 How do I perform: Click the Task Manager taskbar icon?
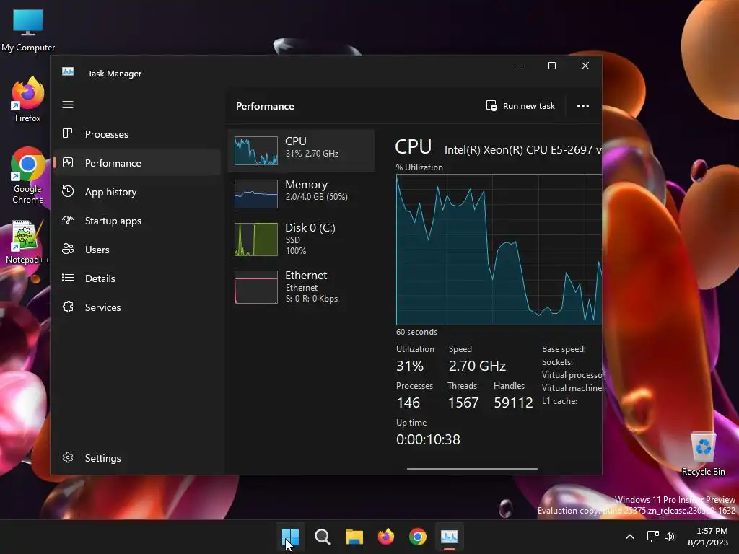pyautogui.click(x=450, y=537)
